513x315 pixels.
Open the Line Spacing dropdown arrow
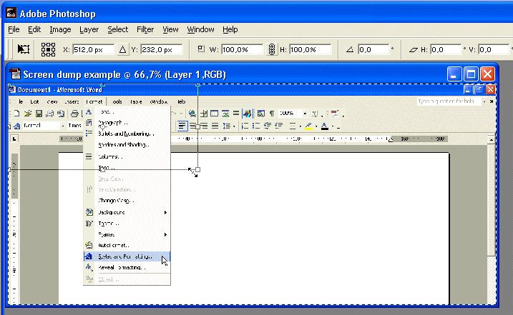[234, 126]
